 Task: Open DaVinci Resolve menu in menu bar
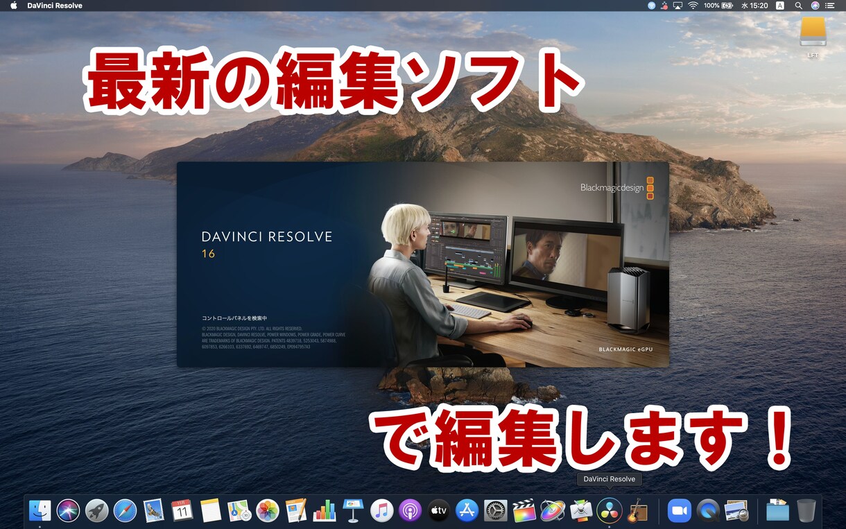[55, 6]
